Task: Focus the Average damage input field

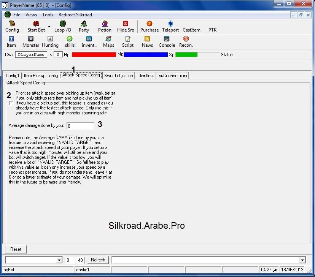Action: tap(80, 126)
